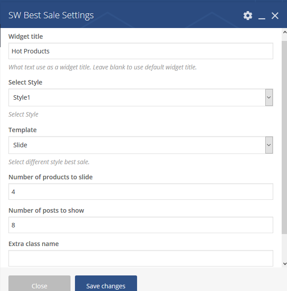Click the Number of posts to show field
287x291 pixels.
point(141,225)
